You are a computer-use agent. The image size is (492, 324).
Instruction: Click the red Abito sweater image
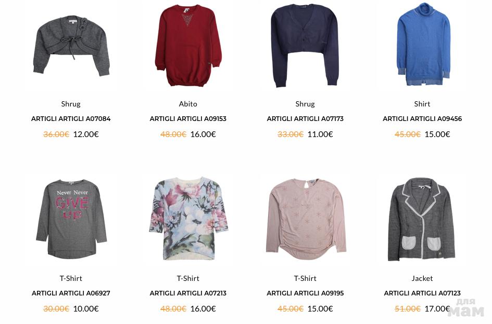pos(188,45)
